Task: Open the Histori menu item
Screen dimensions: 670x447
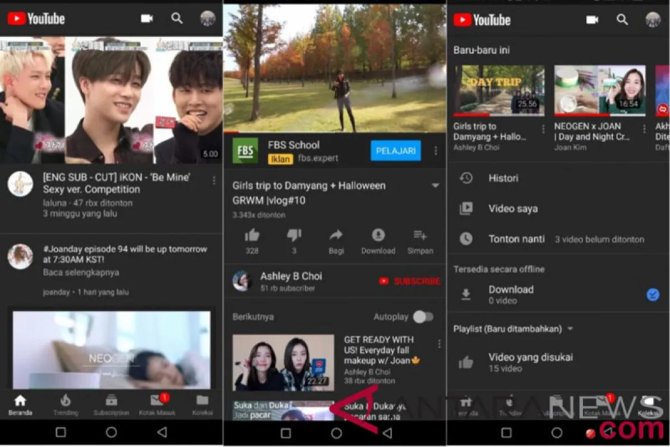Action: click(x=503, y=178)
